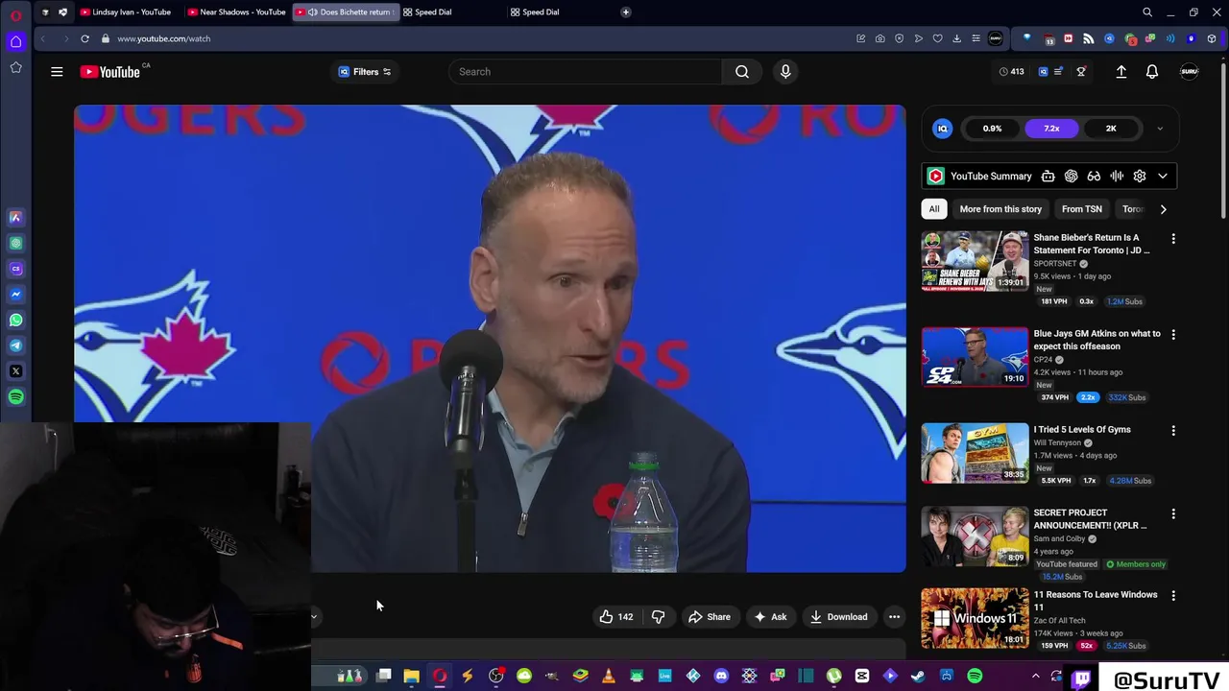Open a new browser tab with plus

coord(625,12)
